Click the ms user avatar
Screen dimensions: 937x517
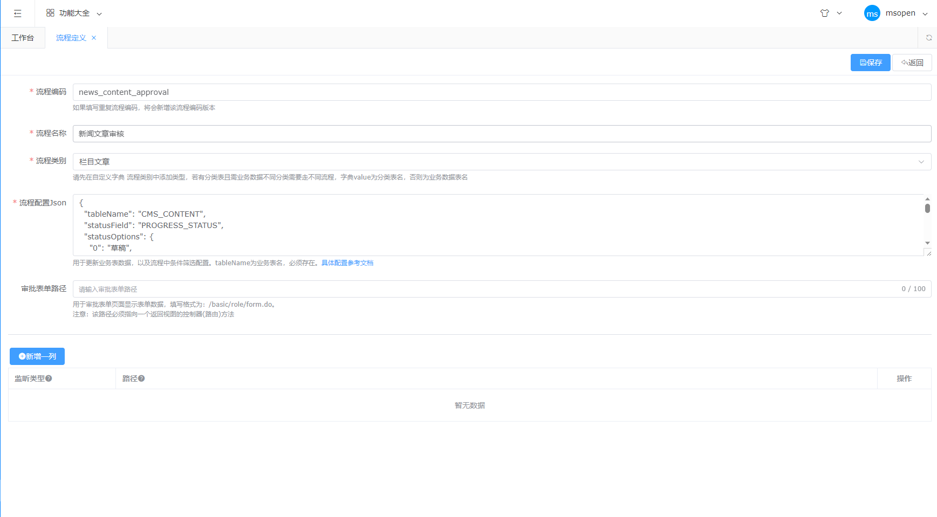pos(872,13)
